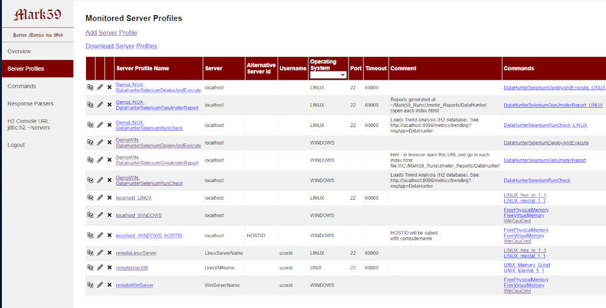
Task: Click Logout in the sidebar
Action: click(16, 145)
